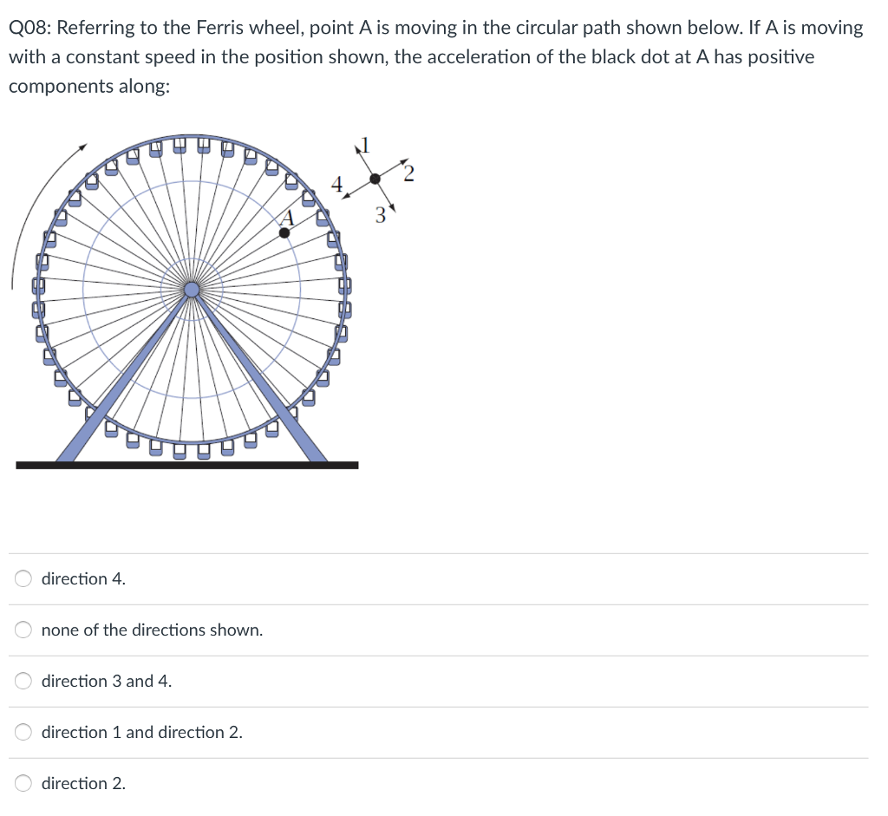888x816 pixels.
Task: Select the "direction 3 and 4." radio button
Action: [24, 681]
